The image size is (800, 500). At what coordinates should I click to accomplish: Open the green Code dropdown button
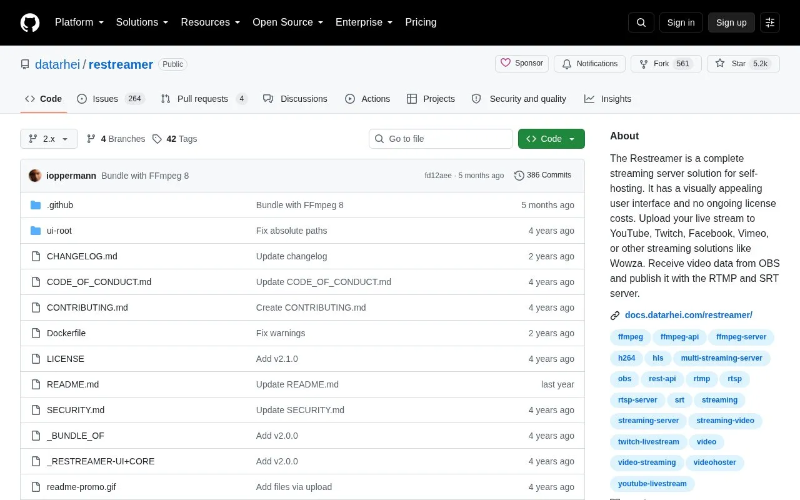tap(551, 139)
